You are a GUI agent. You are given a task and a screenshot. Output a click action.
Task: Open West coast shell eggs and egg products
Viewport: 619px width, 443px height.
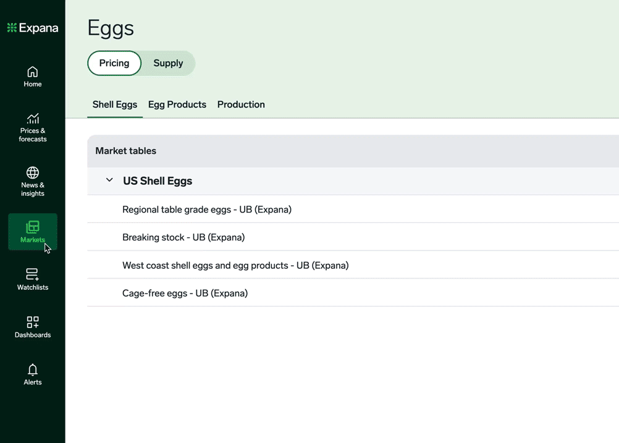pos(353,265)
